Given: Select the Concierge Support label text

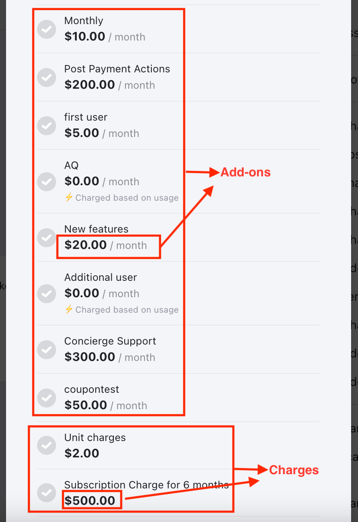Looking at the screenshot, I should click(x=110, y=341).
